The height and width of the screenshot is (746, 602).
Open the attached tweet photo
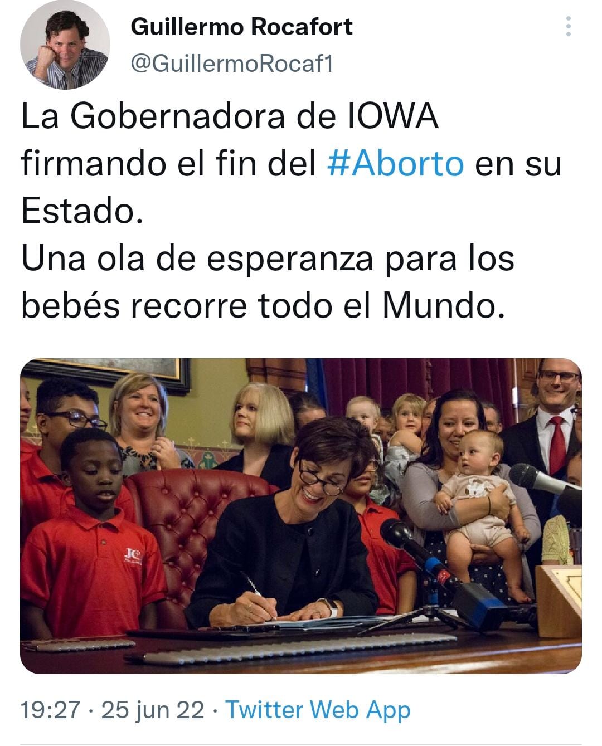coord(301,516)
